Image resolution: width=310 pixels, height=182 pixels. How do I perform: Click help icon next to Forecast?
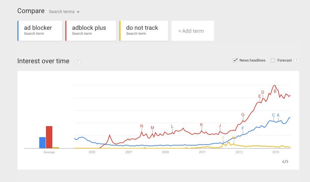click(x=297, y=61)
